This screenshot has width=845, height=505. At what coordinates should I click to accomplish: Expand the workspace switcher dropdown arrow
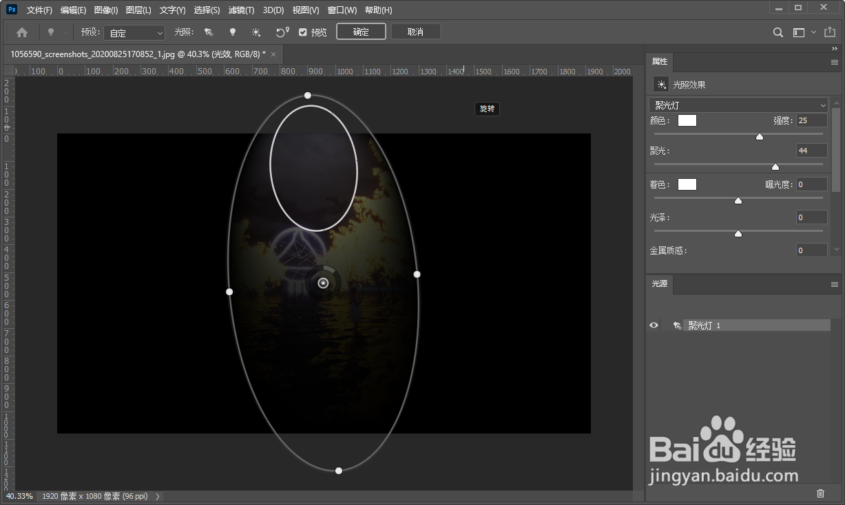coord(813,32)
